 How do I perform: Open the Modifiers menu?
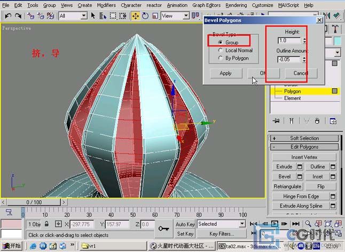(106, 5)
